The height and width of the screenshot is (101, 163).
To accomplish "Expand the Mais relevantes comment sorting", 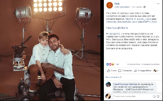I will point(113,77).
